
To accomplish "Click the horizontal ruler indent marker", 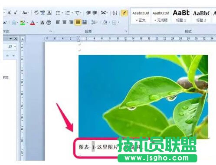I will (78, 39).
